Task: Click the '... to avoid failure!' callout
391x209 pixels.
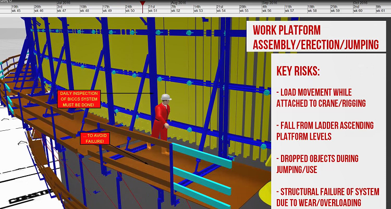Action: [95, 139]
